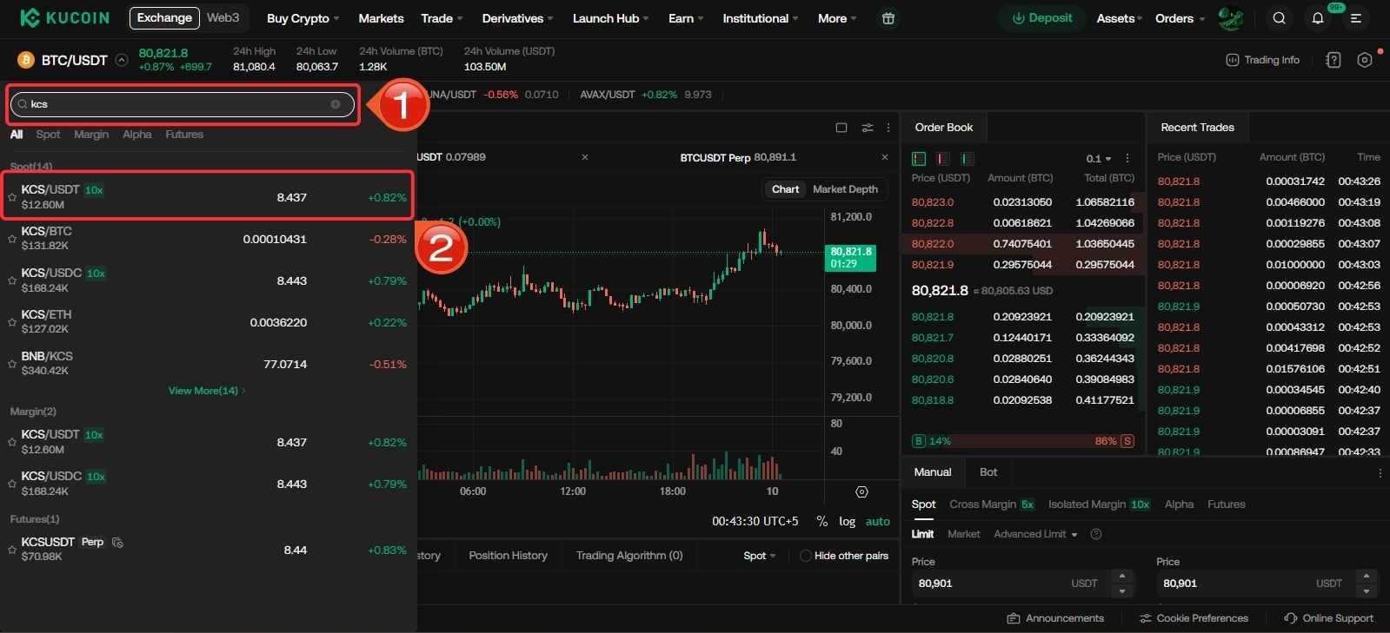Click the buy/sell ratio bar showing 14%
1390x633 pixels.
(x=1022, y=441)
